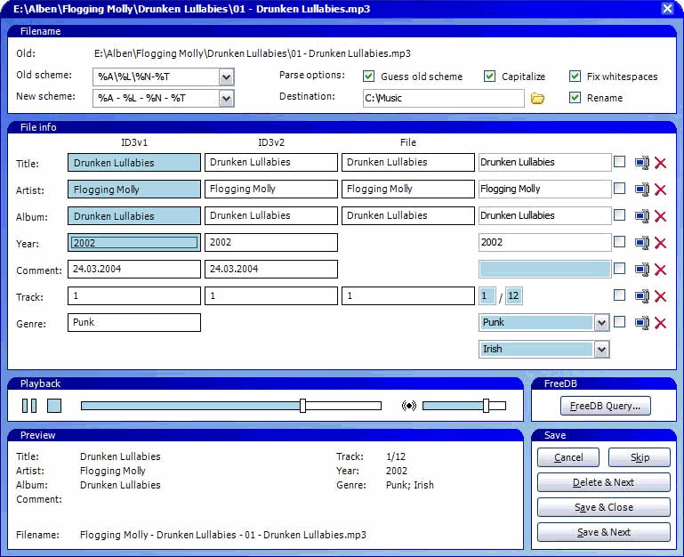Click the copy icon in the Genre row

coord(641,323)
